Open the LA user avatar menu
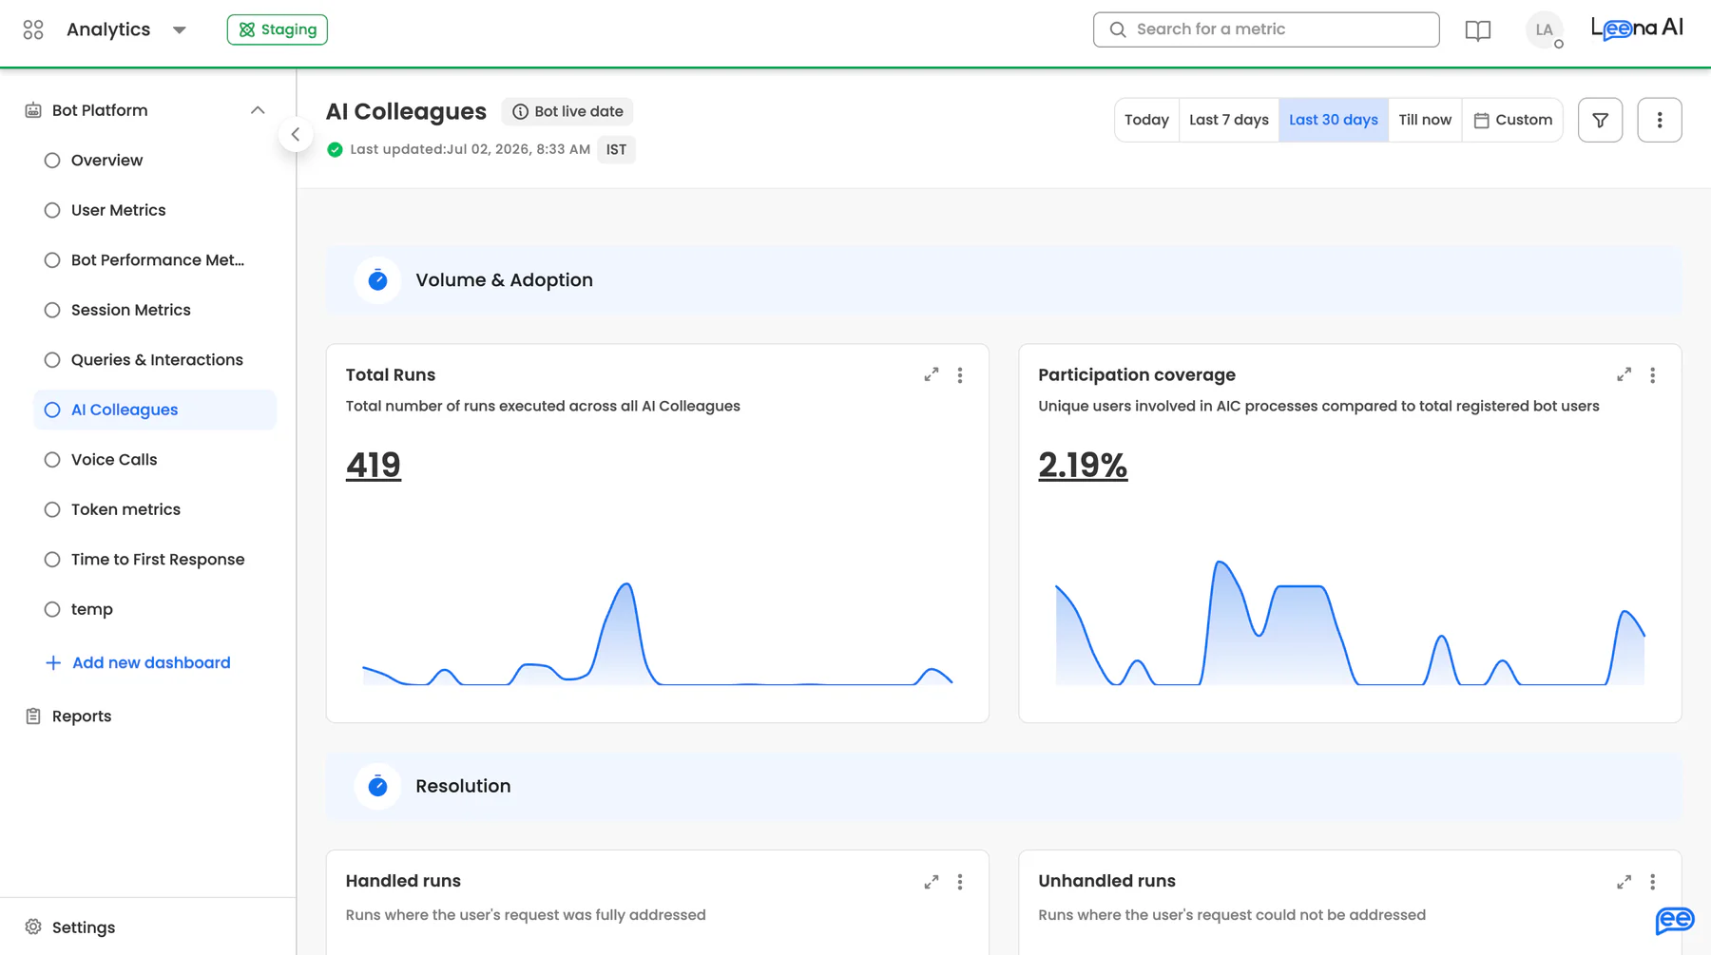 pos(1545,29)
